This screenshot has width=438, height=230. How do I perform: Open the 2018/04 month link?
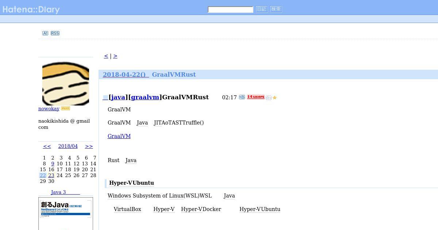pyautogui.click(x=68, y=146)
